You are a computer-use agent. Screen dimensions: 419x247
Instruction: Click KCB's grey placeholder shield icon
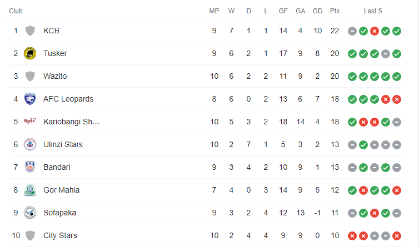[30, 31]
